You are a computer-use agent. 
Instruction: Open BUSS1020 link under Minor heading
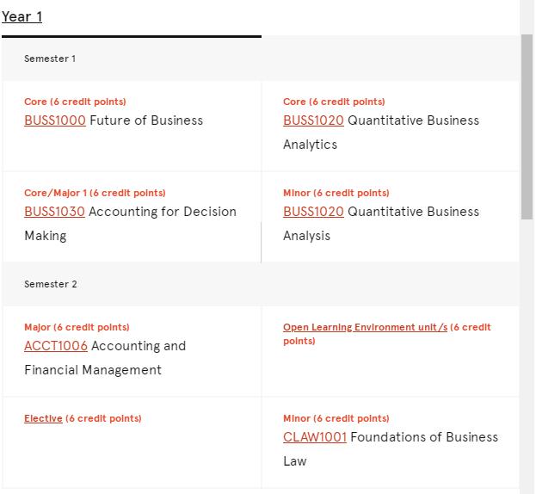(x=313, y=212)
